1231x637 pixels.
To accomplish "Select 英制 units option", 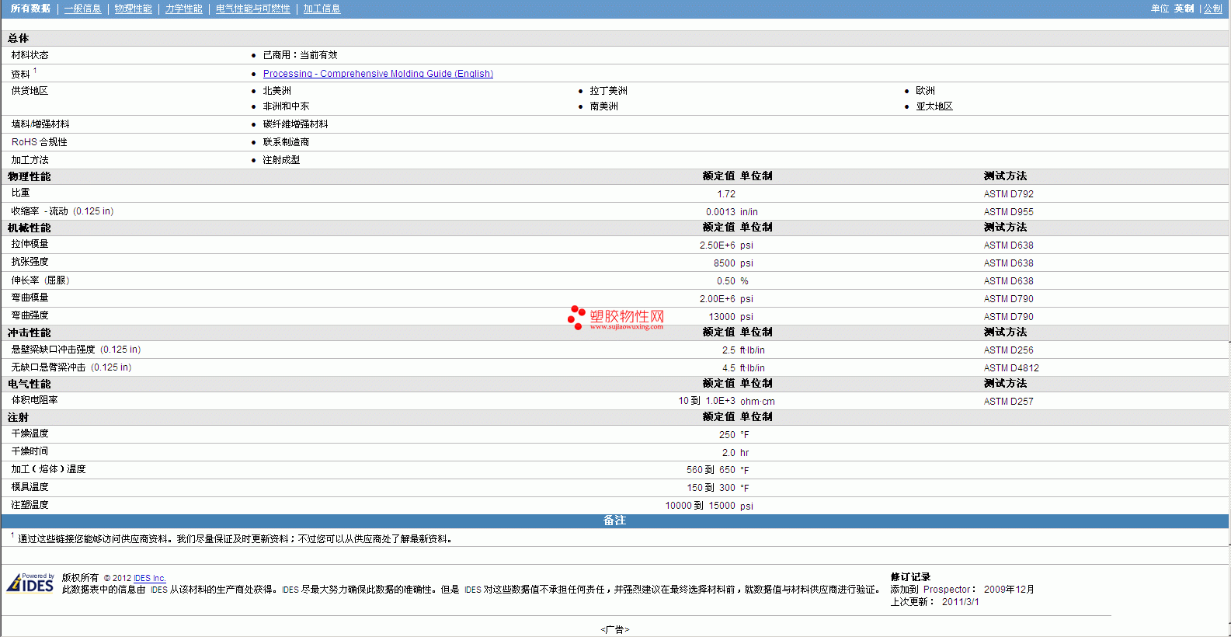I will [1184, 9].
